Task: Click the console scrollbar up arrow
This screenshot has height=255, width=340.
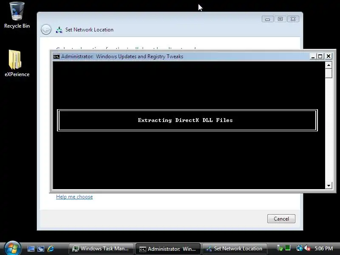Action: [x=329, y=65]
